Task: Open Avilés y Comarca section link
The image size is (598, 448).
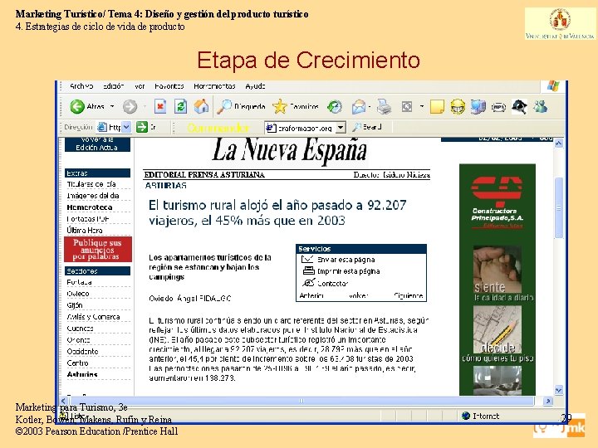Action: [x=93, y=317]
